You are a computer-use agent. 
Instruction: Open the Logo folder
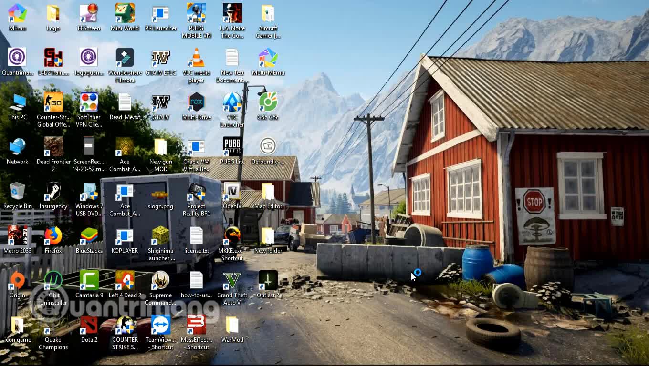tap(53, 18)
